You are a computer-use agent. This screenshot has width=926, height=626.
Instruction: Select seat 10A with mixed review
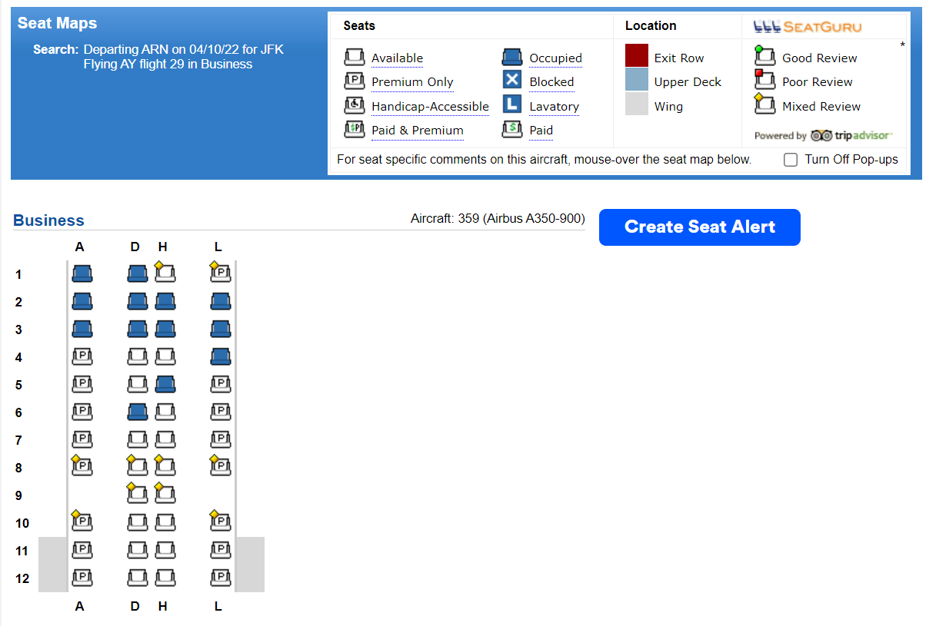pyautogui.click(x=82, y=522)
